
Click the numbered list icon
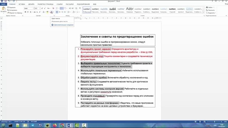point(61,8)
